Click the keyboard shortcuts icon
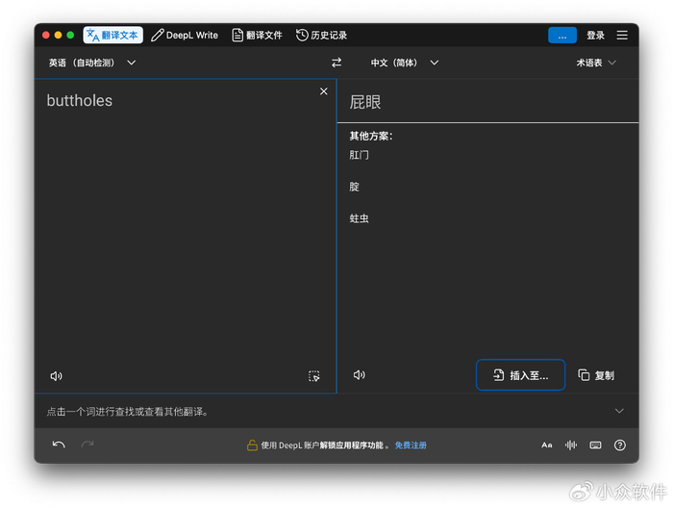This screenshot has height=508, width=673. (x=595, y=445)
